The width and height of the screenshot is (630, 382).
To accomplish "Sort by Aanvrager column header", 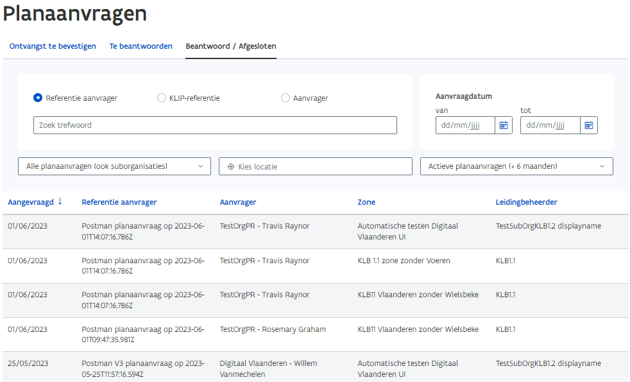I will [238, 202].
